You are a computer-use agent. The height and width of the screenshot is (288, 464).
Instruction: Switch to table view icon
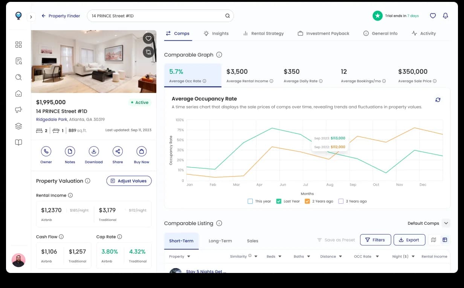click(445, 240)
